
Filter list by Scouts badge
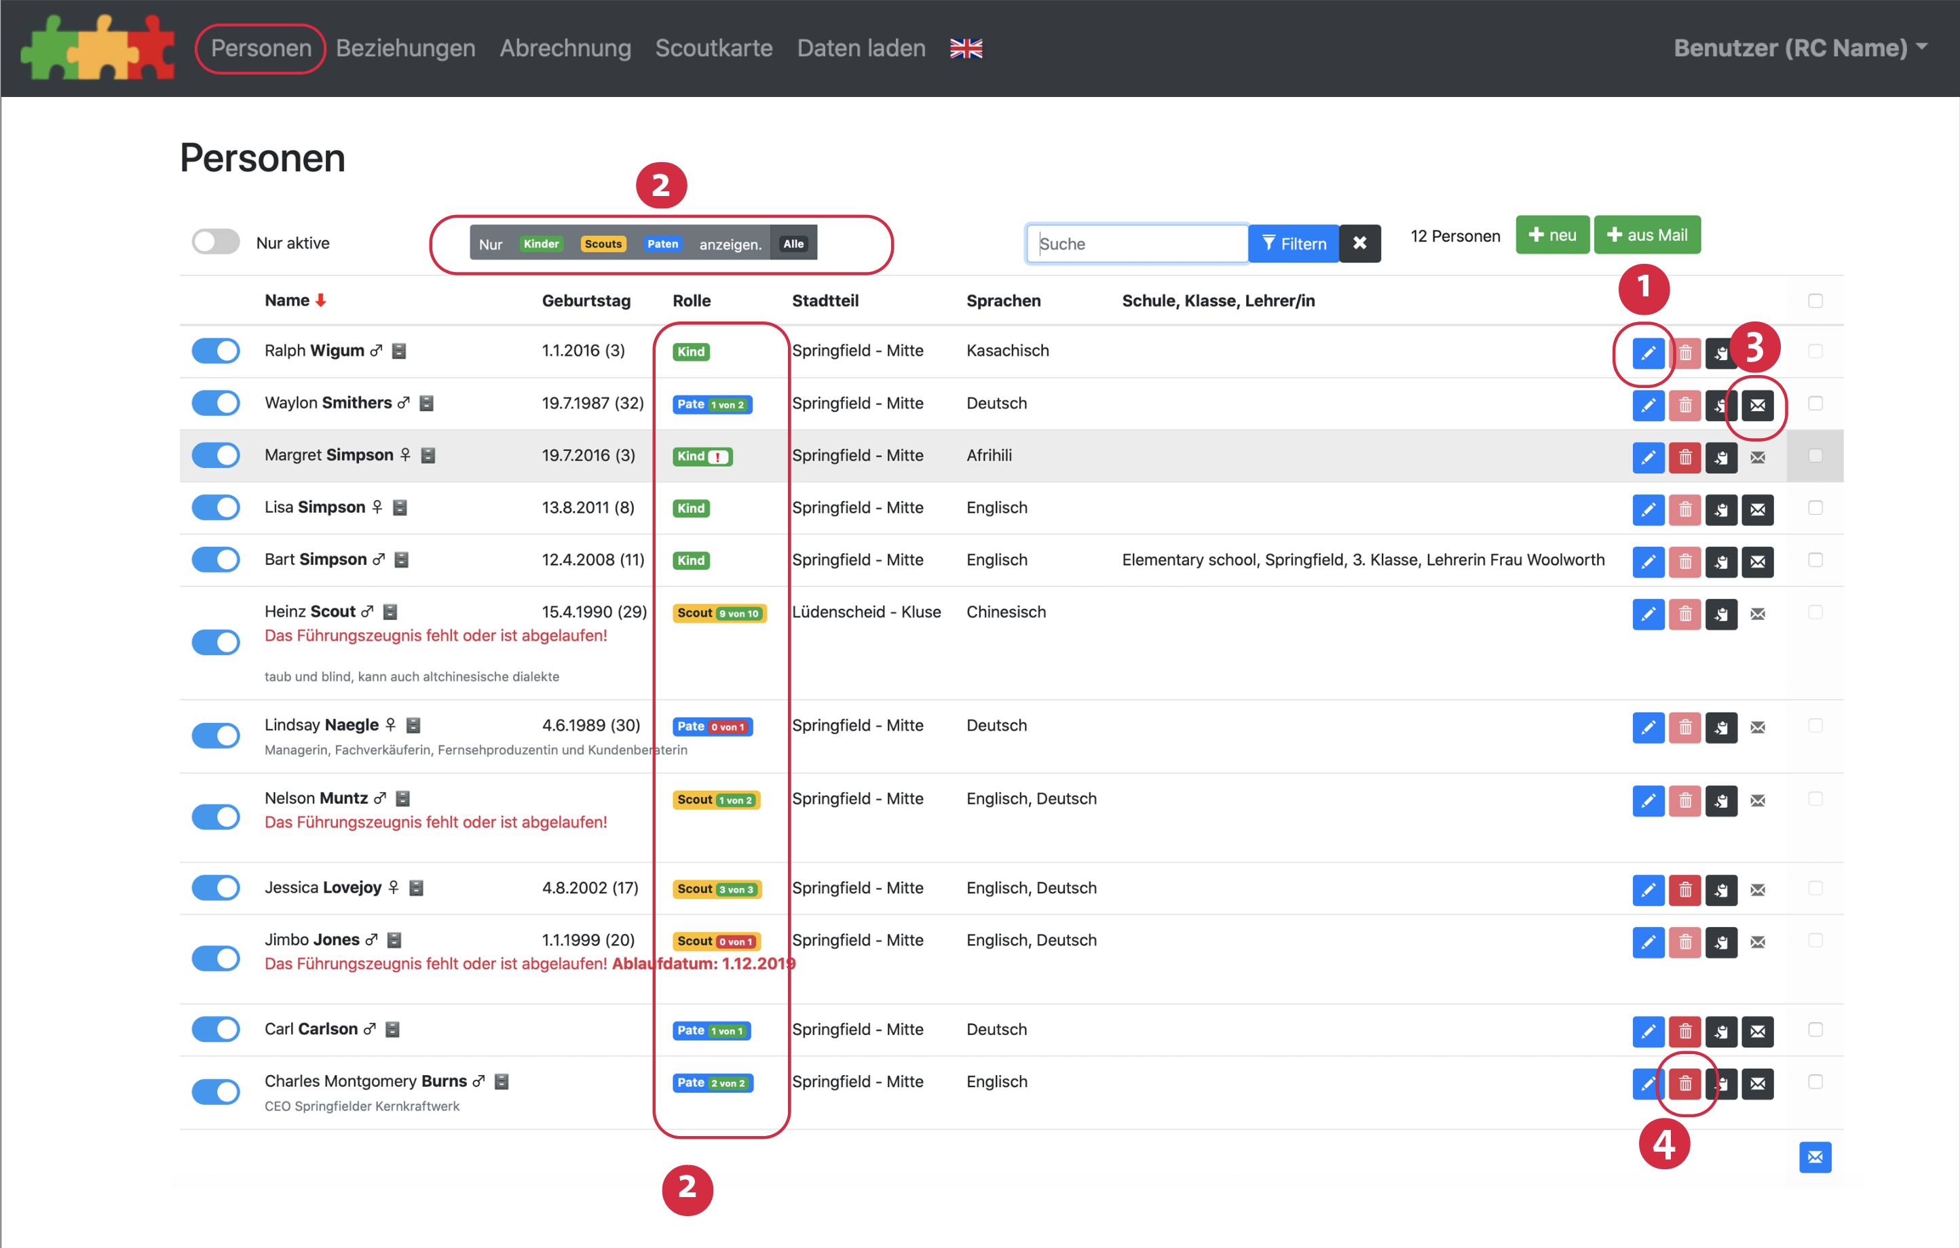point(603,244)
